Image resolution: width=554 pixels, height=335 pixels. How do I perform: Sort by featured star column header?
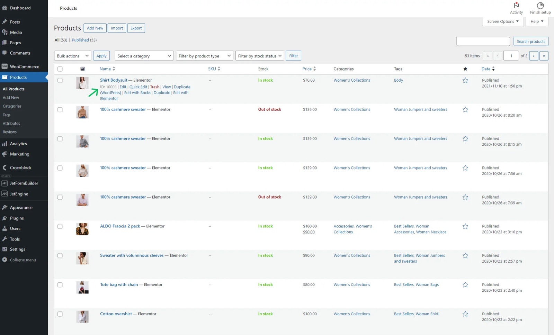pos(465,69)
